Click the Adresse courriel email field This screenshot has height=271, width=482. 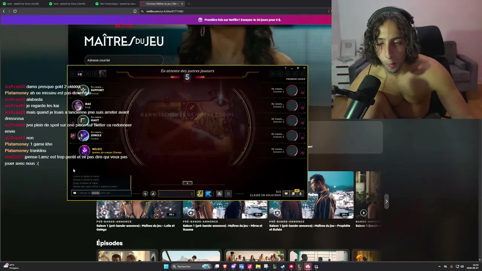(x=124, y=60)
